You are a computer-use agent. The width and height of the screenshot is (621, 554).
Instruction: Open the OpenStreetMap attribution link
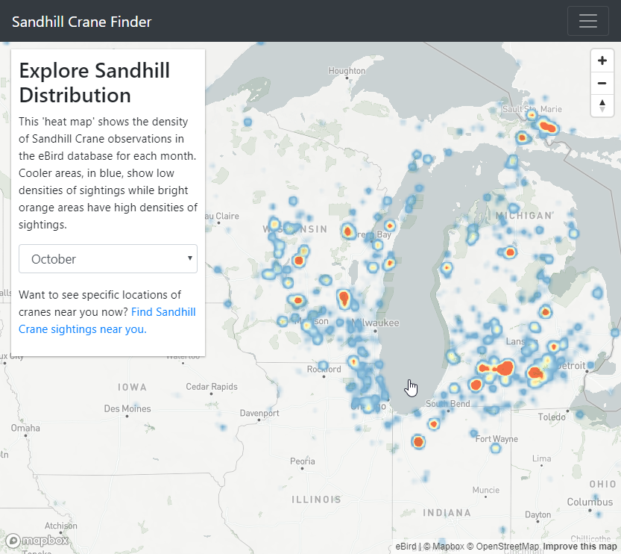pyautogui.click(x=507, y=547)
